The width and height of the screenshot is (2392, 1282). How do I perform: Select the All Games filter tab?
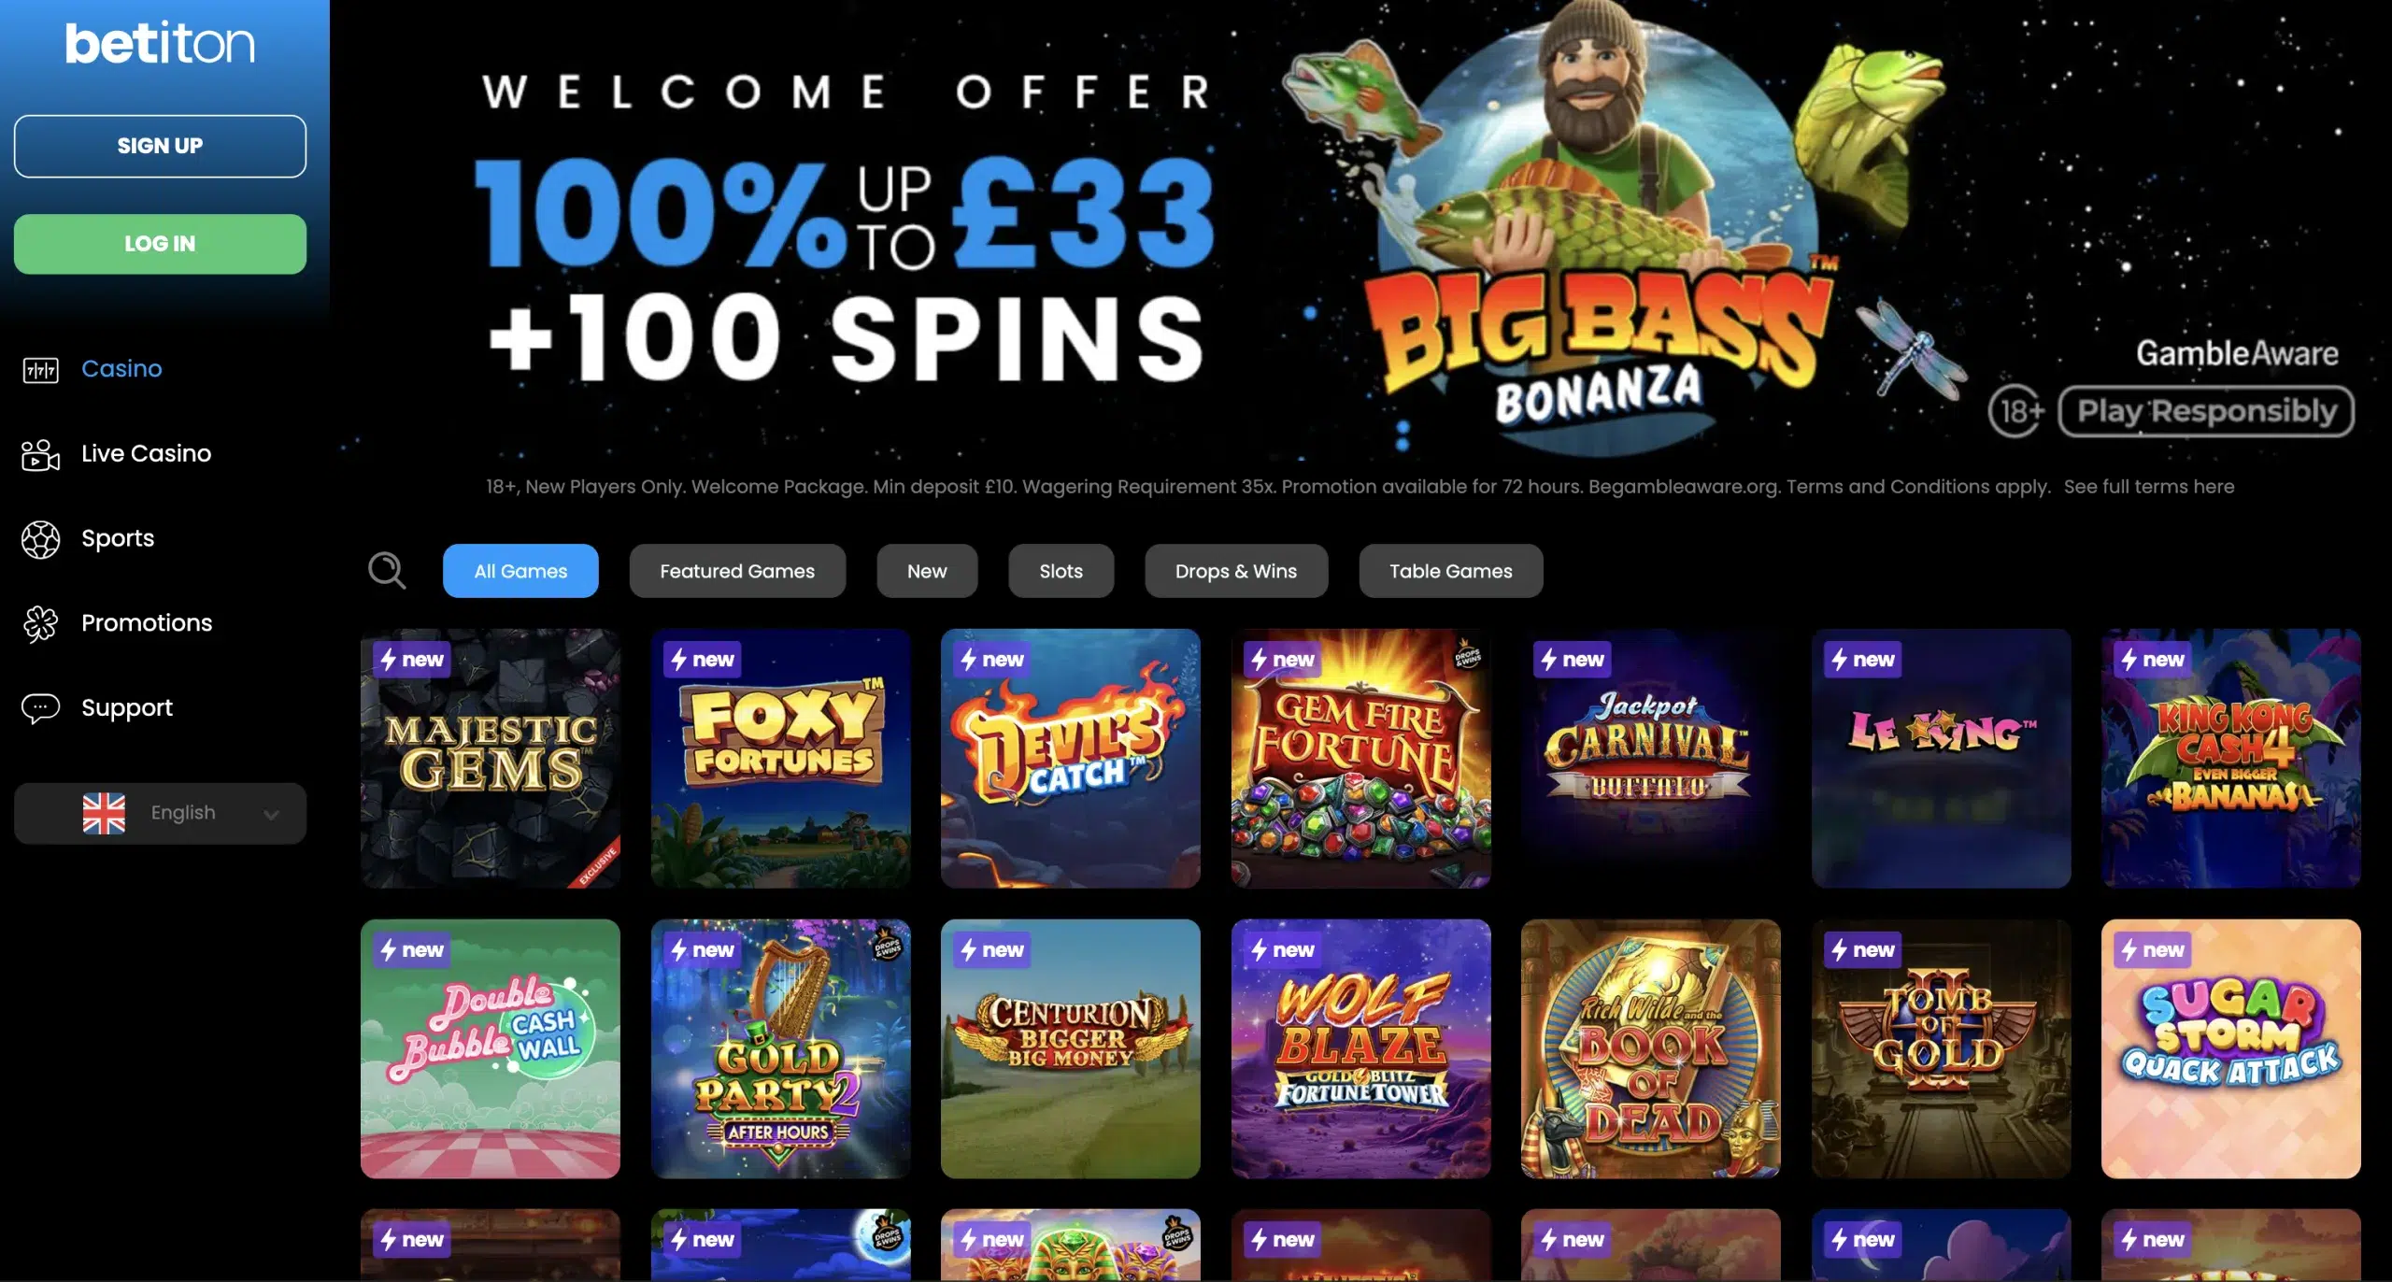pyautogui.click(x=520, y=571)
